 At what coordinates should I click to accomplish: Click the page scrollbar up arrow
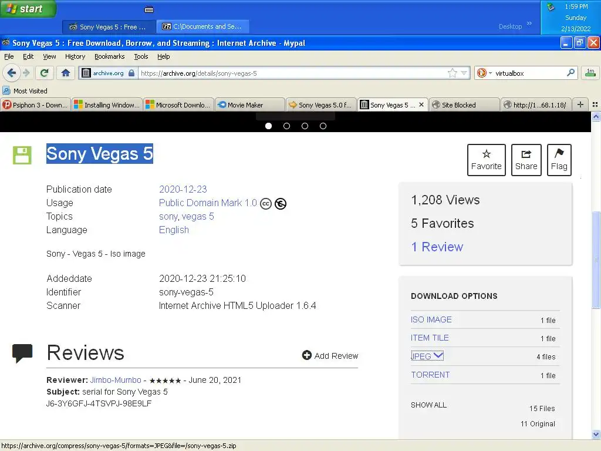[x=596, y=117]
